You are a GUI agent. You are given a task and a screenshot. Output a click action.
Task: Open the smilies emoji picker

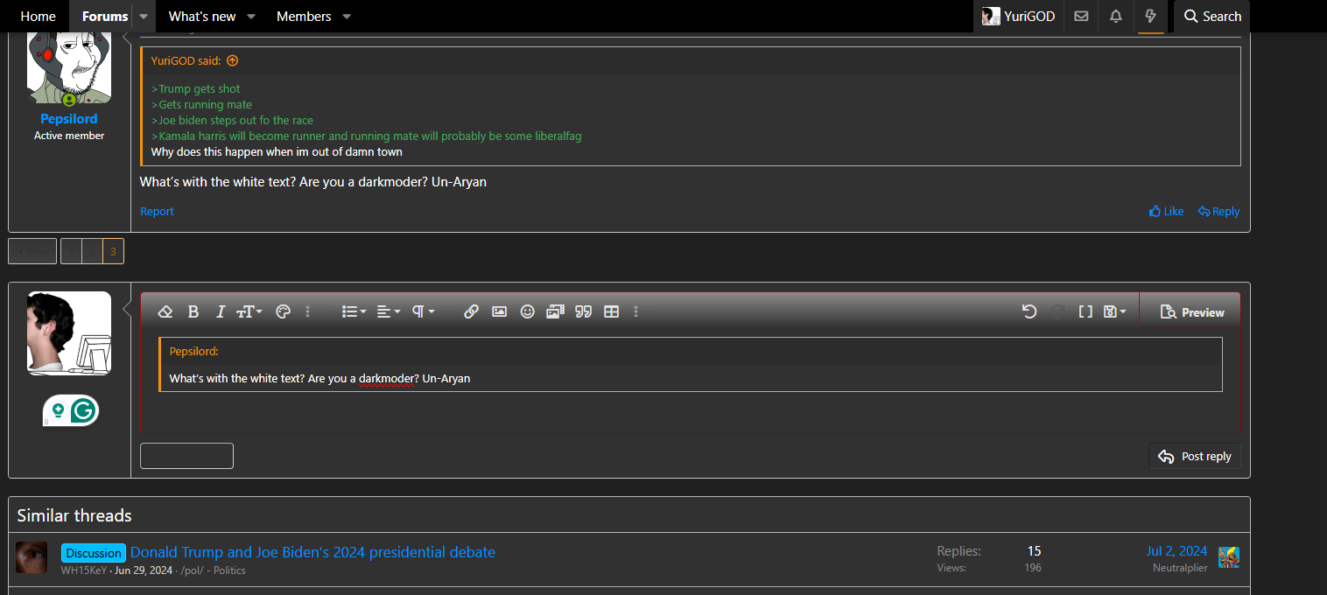click(527, 311)
